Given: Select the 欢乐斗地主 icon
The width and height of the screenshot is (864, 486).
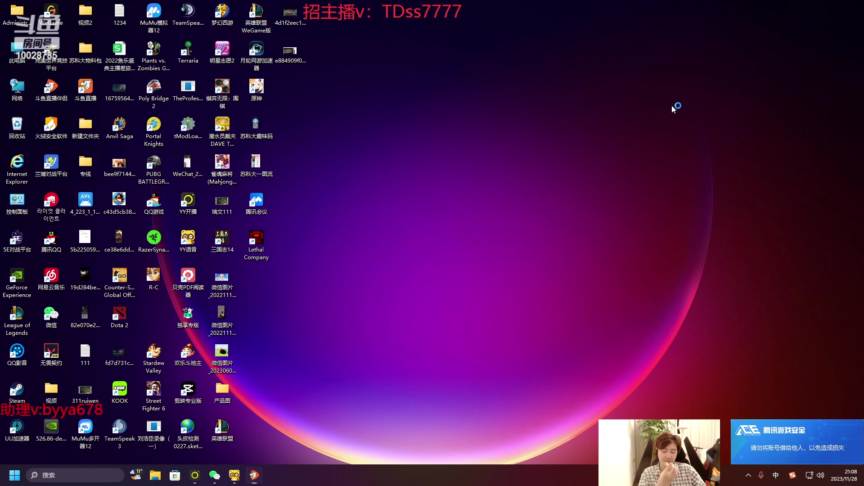Looking at the screenshot, I should [x=188, y=355].
